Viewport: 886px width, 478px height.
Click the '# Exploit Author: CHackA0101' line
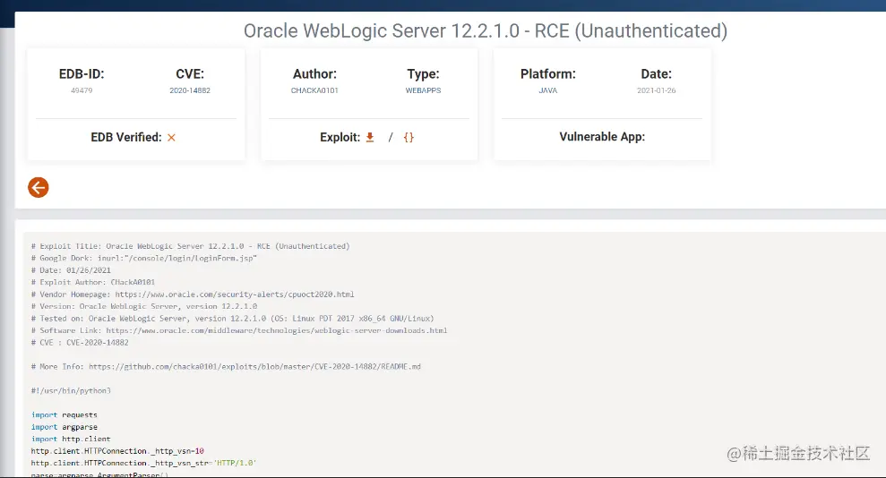pos(92,282)
